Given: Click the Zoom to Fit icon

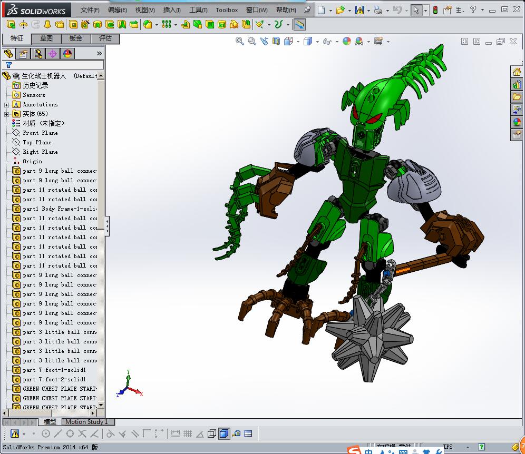Looking at the screenshot, I should (240, 42).
